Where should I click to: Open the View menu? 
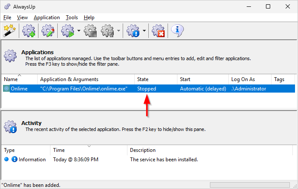pyautogui.click(x=22, y=17)
